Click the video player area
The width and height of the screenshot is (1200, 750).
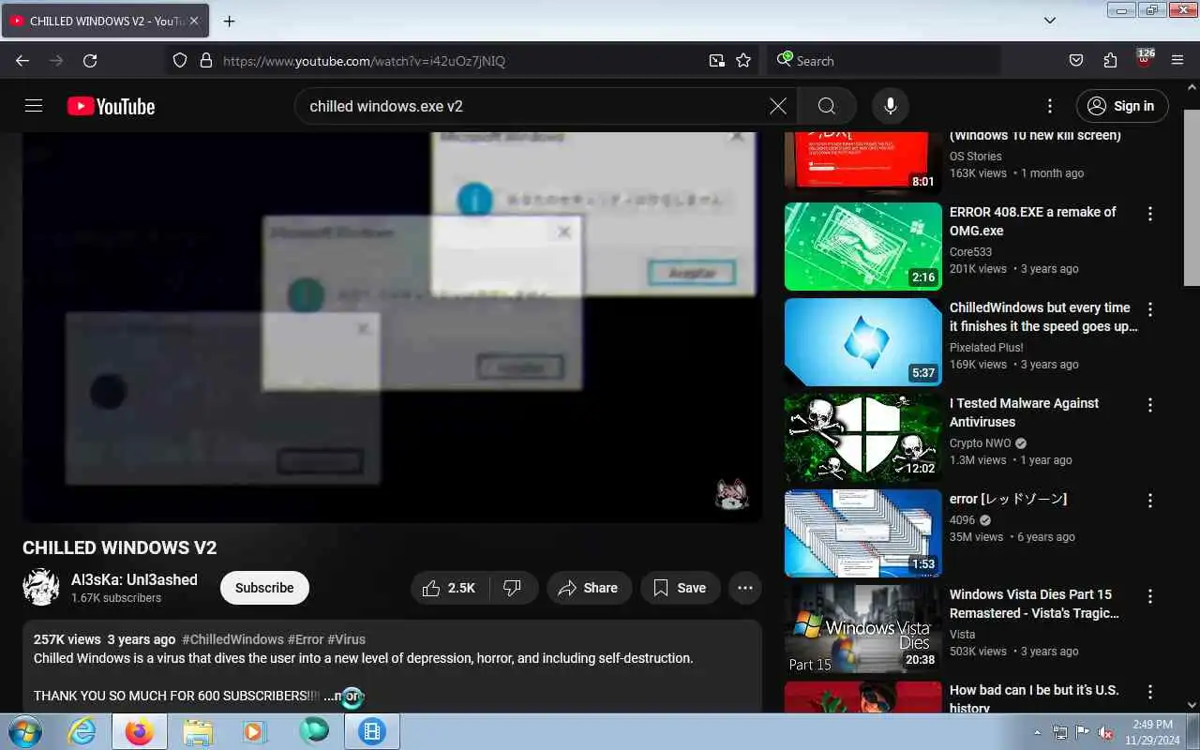pos(392,326)
